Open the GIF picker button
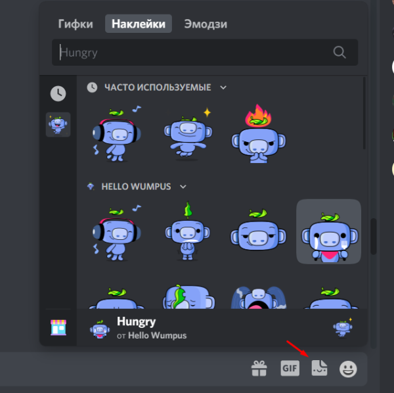 (x=290, y=369)
